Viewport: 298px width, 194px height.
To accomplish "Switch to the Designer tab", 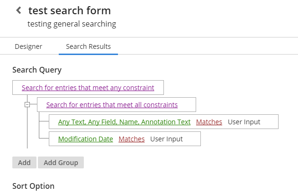I will click(28, 46).
